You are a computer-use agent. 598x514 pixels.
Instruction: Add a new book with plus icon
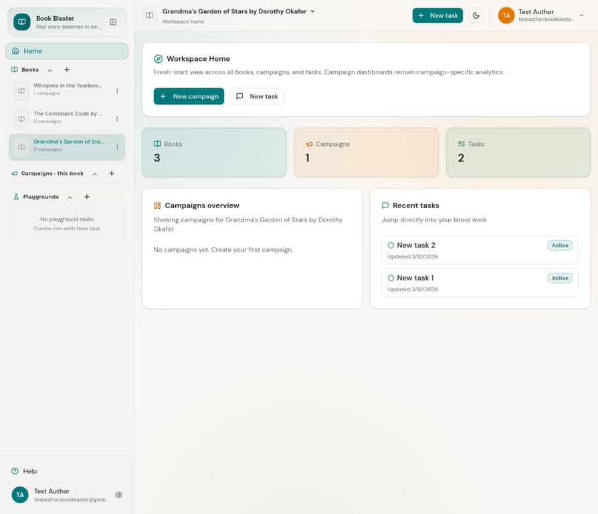pyautogui.click(x=66, y=70)
